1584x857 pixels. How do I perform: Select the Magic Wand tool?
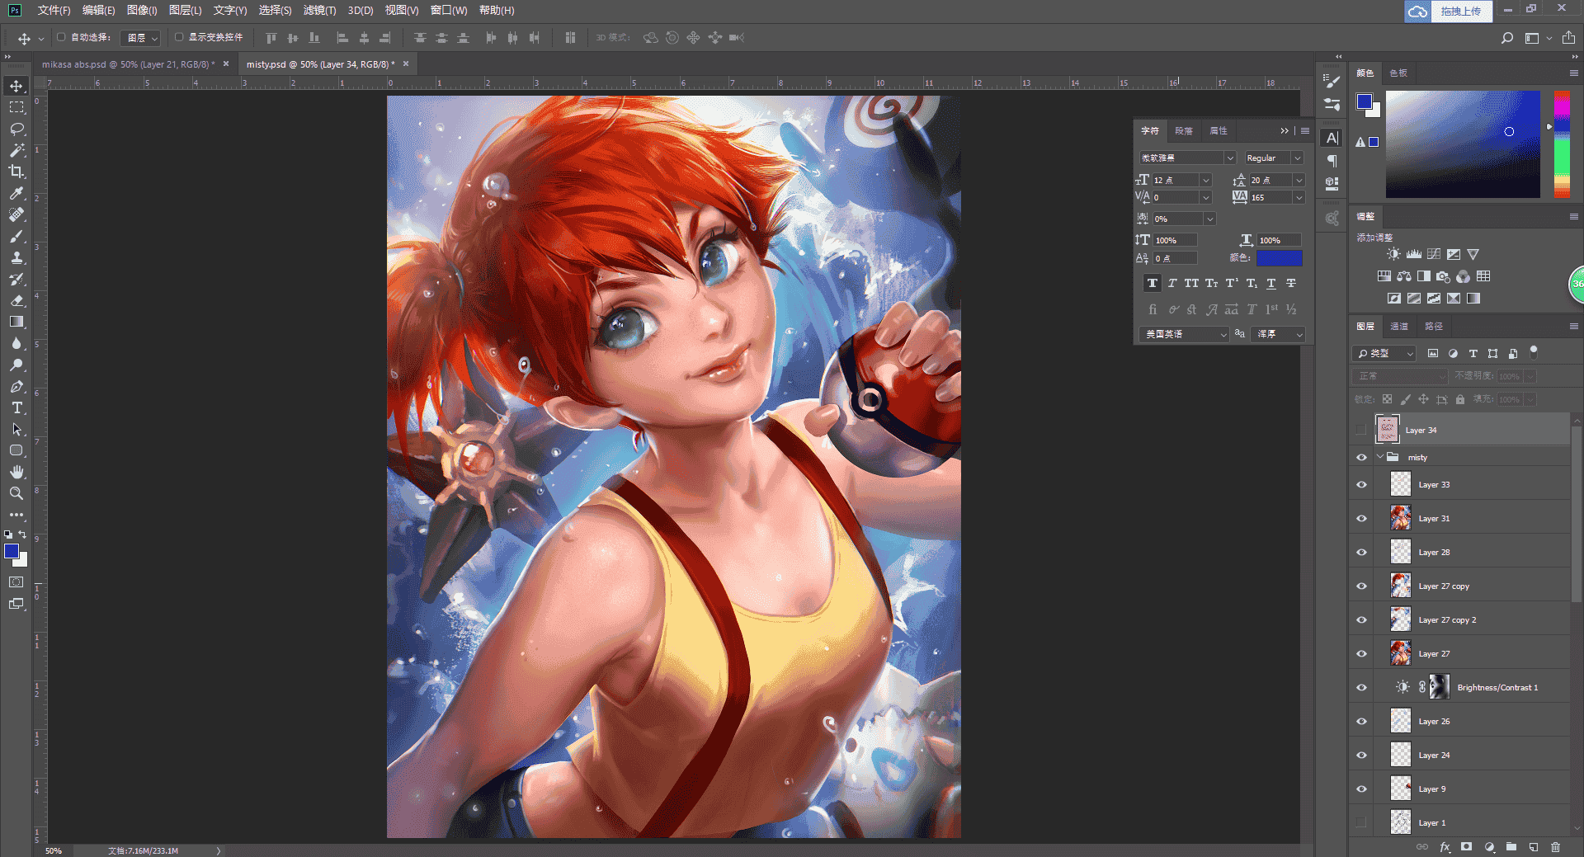(16, 150)
